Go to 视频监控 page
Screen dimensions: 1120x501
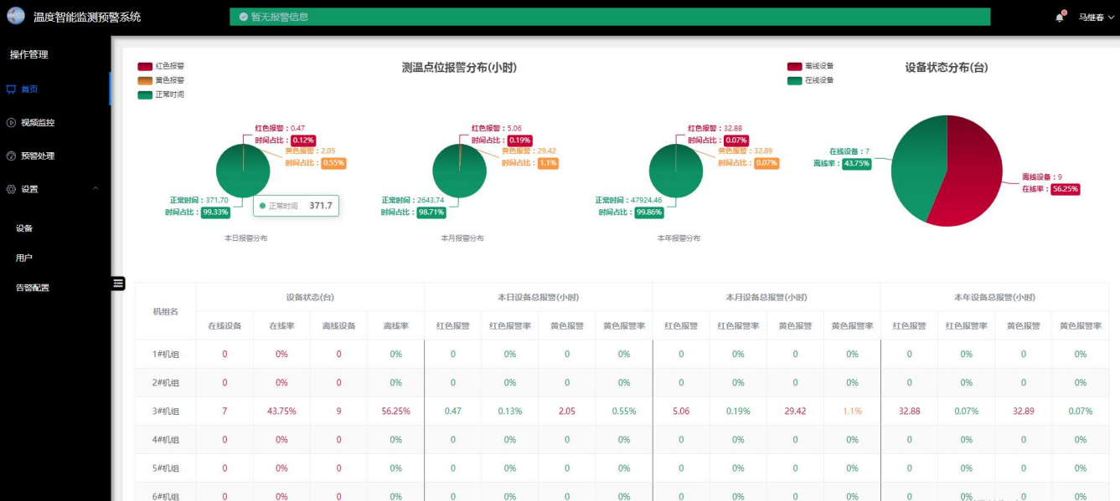point(38,122)
